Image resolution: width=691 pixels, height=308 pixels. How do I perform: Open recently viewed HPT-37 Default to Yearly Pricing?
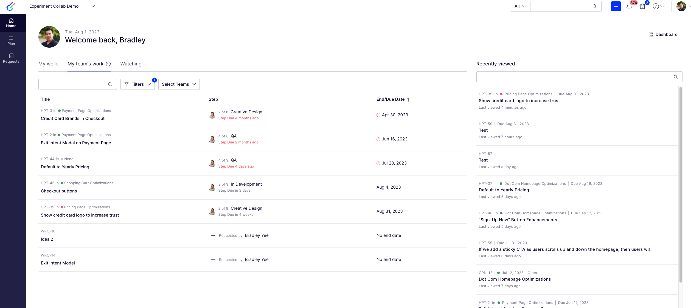577,190
